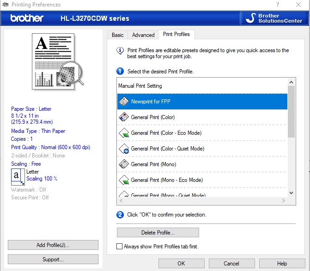Click the Scaling : Free setting
Image resolution: width=310 pixels, height=271 pixels.
(26, 164)
